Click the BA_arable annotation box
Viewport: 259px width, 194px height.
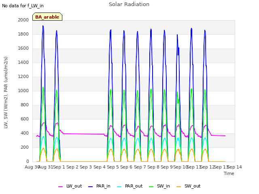pyautogui.click(x=47, y=17)
